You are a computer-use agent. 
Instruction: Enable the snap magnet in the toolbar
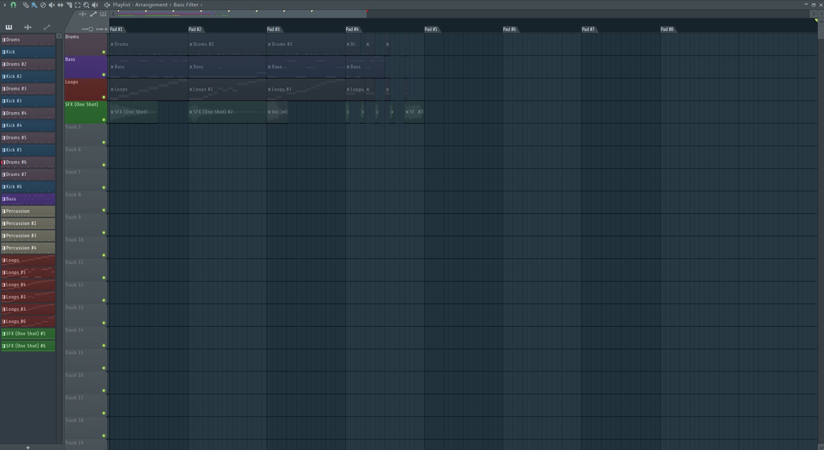click(13, 5)
